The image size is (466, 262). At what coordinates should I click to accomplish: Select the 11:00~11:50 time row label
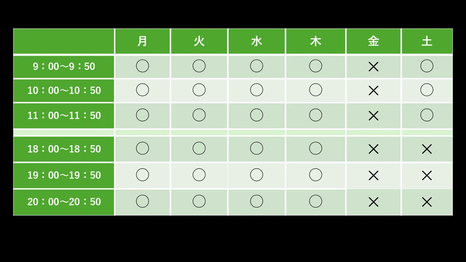(x=64, y=116)
